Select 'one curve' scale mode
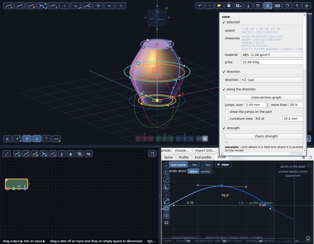 [178, 165]
